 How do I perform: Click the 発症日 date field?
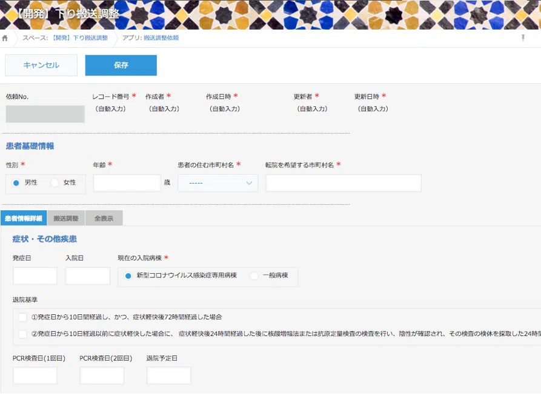[x=35, y=276]
